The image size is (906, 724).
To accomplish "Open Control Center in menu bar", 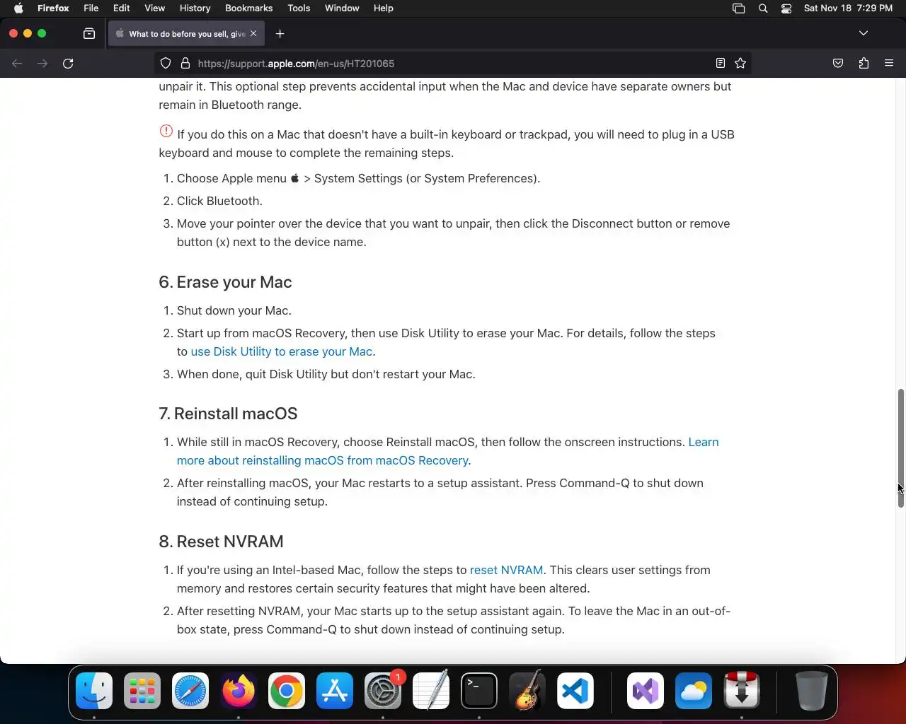I will pyautogui.click(x=786, y=8).
